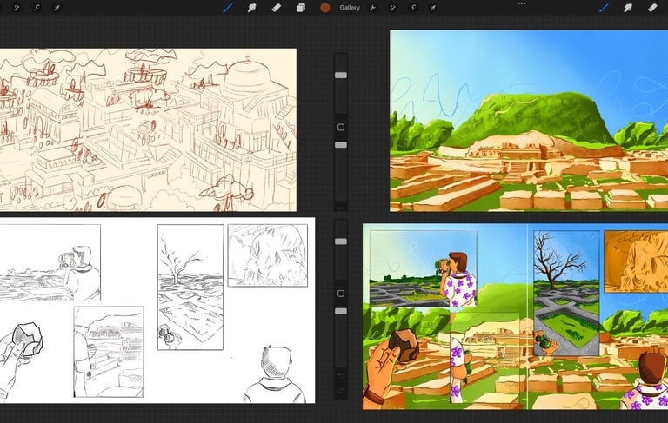Activate Transform arrow tool in left window
The width and height of the screenshot is (668, 423).
pyautogui.click(x=57, y=8)
